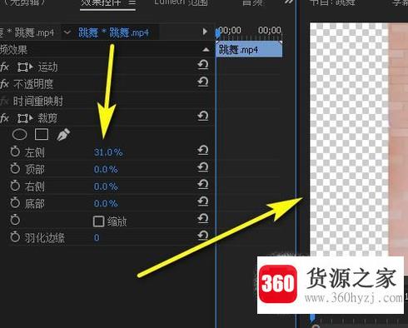Image resolution: width=408 pixels, height=328 pixels.
Task: Select the 裁剪 effect label
Action: coord(47,118)
